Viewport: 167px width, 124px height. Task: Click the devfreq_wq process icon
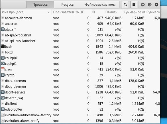click(3, 98)
